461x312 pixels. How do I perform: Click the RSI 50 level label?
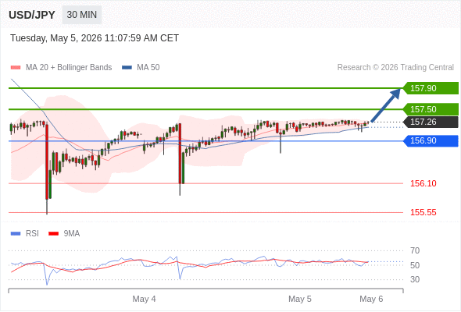415,265
